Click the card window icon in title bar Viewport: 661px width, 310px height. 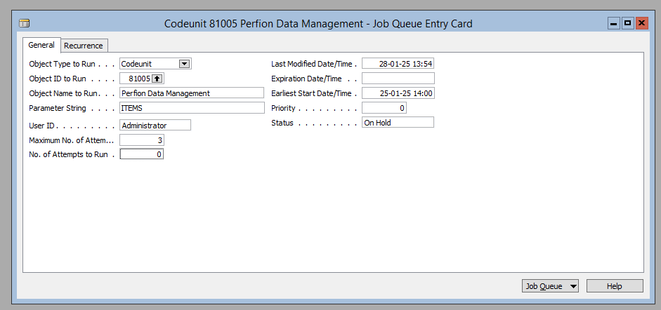pyautogui.click(x=24, y=24)
